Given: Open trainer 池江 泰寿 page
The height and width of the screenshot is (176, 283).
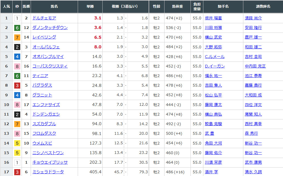Looking at the screenshot, I should coord(253,76).
